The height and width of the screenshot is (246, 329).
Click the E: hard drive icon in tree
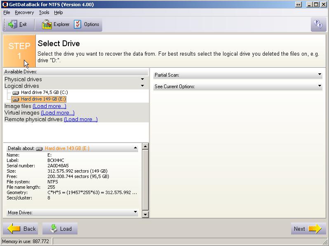(16, 99)
